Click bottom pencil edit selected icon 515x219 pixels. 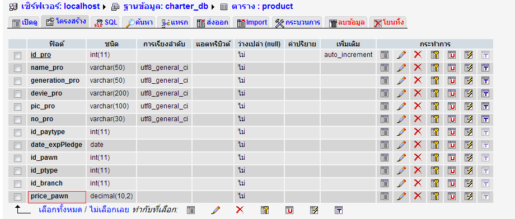point(216,210)
